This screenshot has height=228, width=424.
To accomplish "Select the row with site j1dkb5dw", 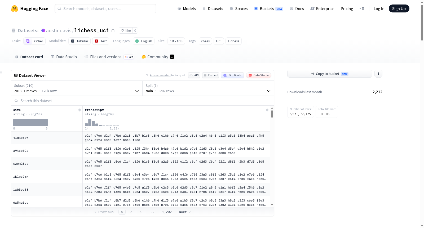I will coord(140,138).
